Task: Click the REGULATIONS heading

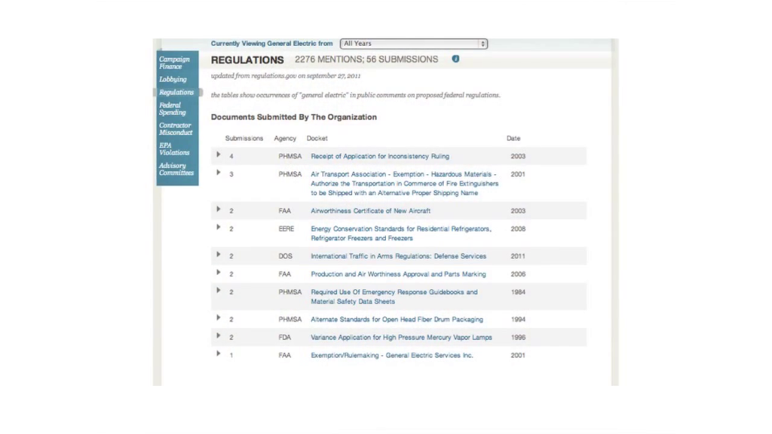Action: pyautogui.click(x=247, y=60)
